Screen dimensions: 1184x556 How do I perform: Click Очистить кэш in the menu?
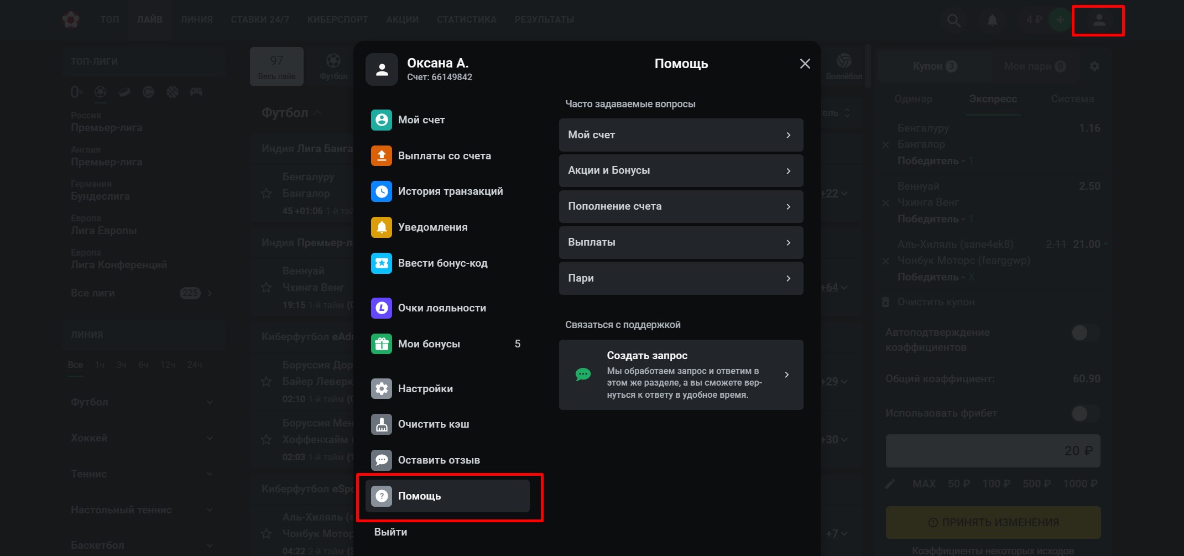click(x=433, y=424)
